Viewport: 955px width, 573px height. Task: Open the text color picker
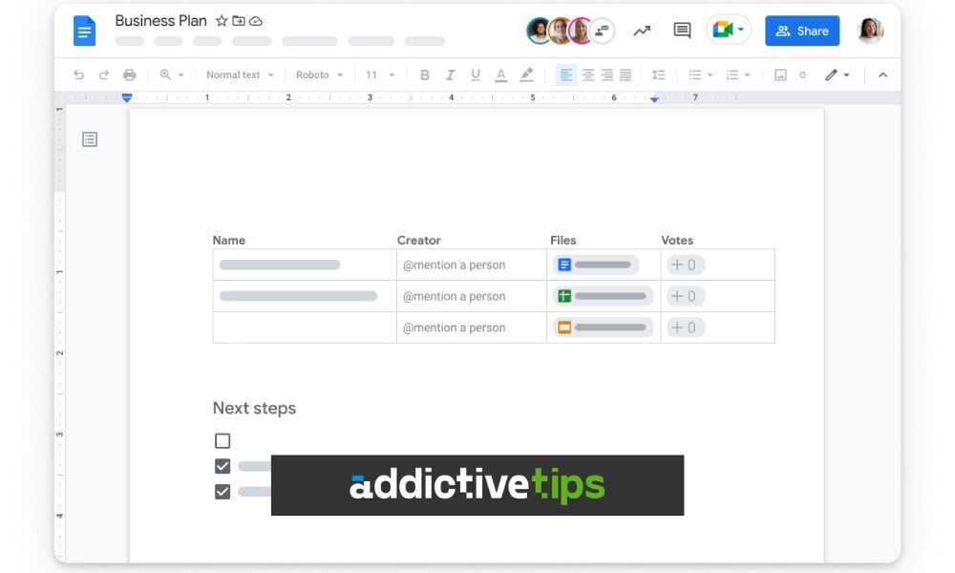point(500,74)
